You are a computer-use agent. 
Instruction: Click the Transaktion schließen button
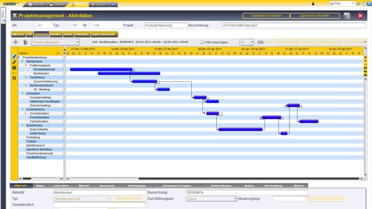pyautogui.click(x=266, y=16)
